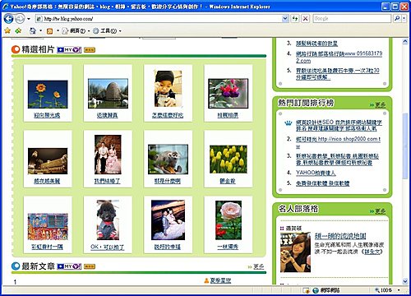Open the celebrity blog photo of woman with camera

pyautogui.click(x=295, y=252)
